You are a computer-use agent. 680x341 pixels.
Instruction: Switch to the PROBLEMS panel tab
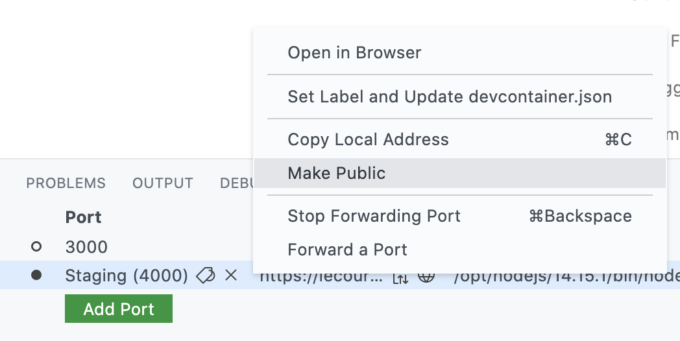[66, 183]
